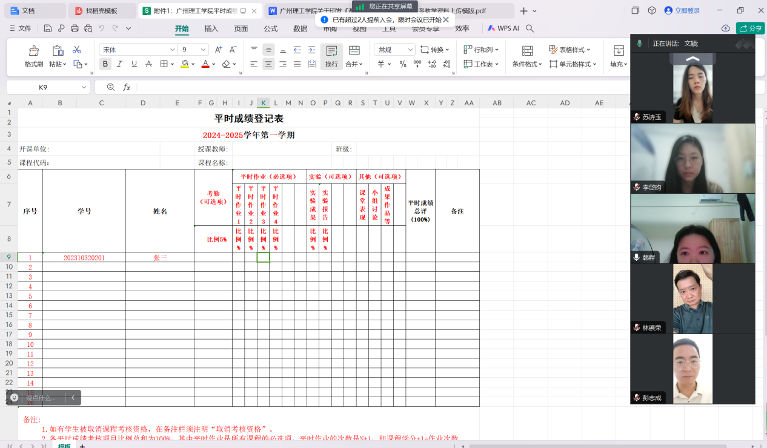Toggle bold formatting
Screen dimensions: 767x448
tap(105, 64)
